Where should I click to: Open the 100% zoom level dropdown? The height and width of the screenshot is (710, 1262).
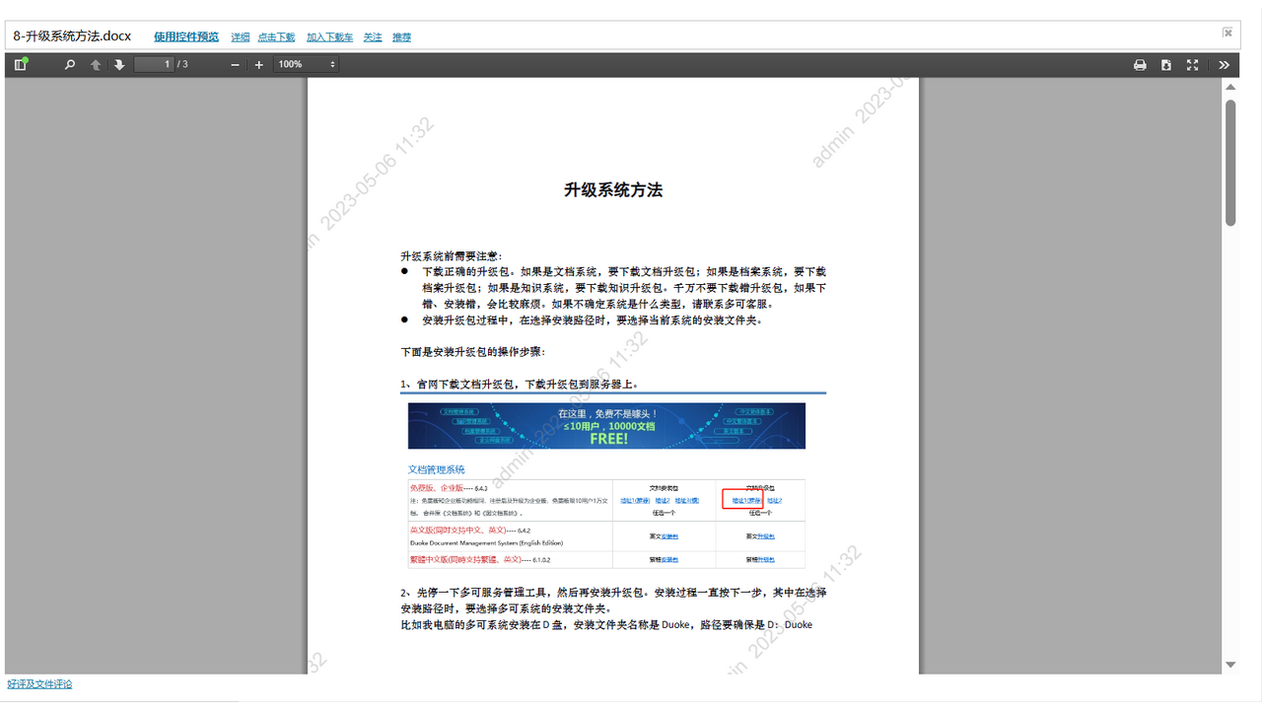305,64
